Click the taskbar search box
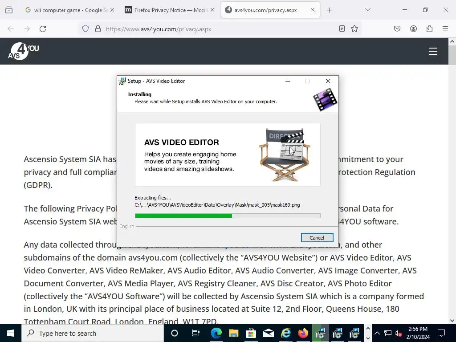Viewport: 456px width, 342px height. [93, 333]
